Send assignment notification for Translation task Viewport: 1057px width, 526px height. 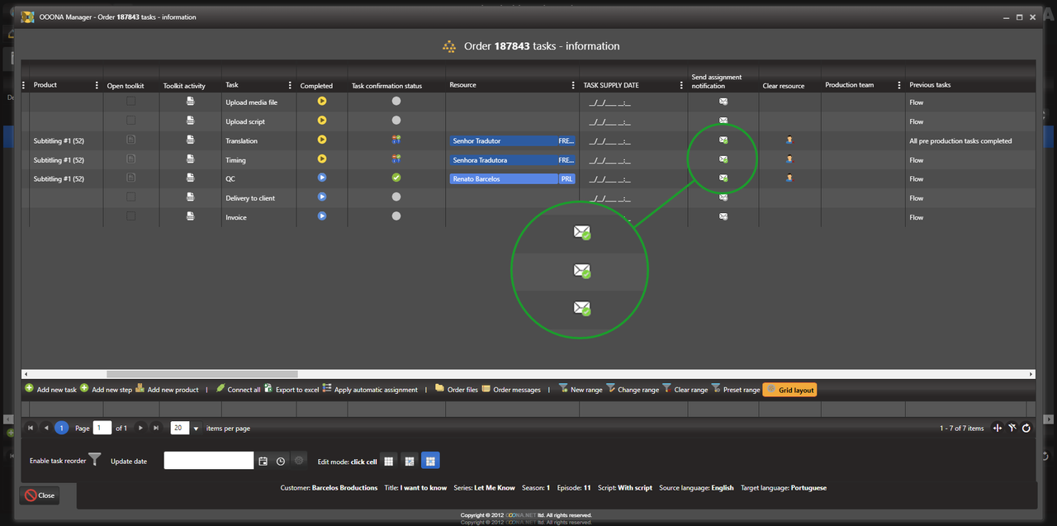point(723,140)
